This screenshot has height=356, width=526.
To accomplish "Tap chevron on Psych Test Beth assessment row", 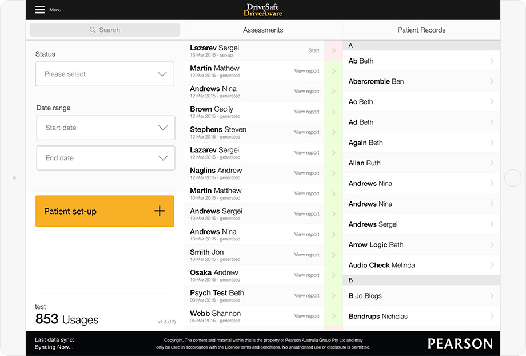I will [x=333, y=296].
